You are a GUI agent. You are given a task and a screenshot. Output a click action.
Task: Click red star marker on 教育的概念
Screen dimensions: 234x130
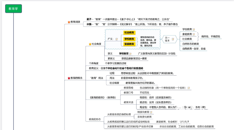(69, 78)
